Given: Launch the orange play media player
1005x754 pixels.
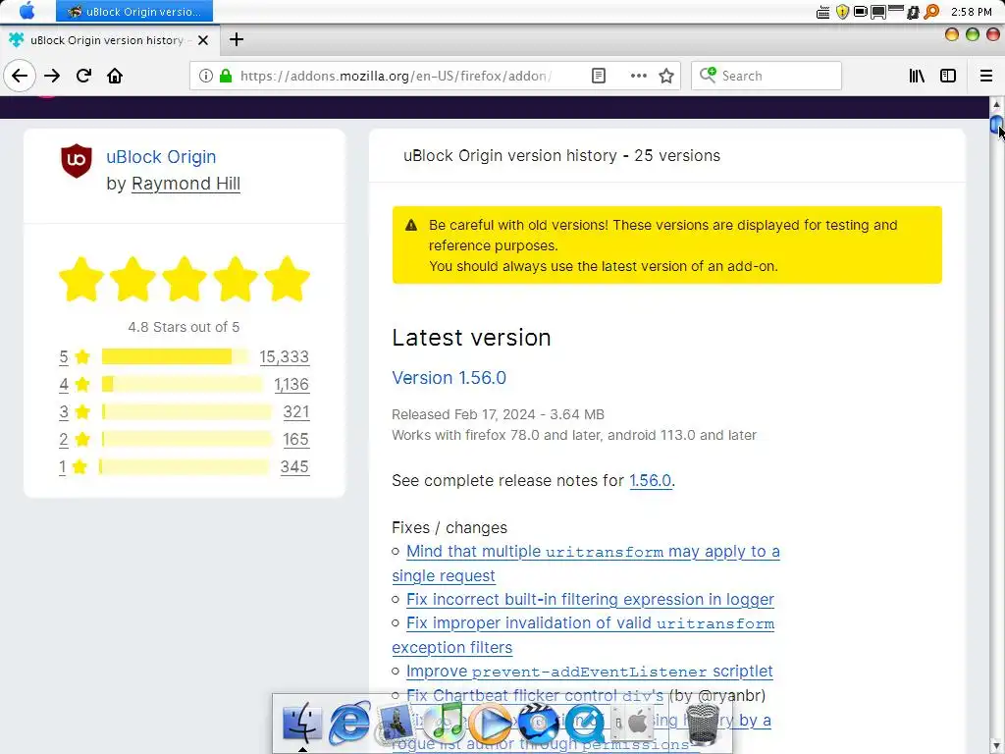Looking at the screenshot, I should [x=491, y=724].
